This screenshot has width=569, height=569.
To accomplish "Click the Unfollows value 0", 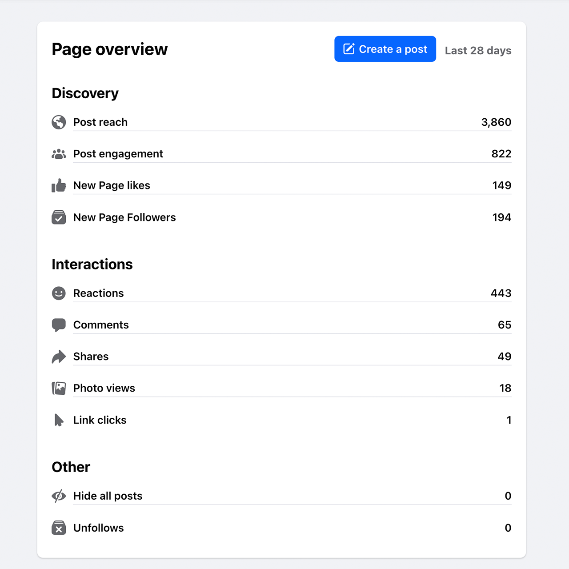I will [x=508, y=528].
